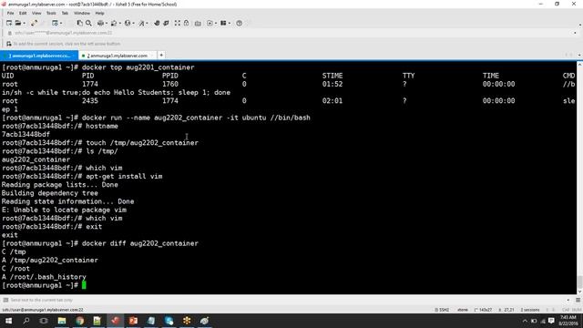Click the add current session arrow icon
This screenshot has width=583, height=328.
point(9,44)
